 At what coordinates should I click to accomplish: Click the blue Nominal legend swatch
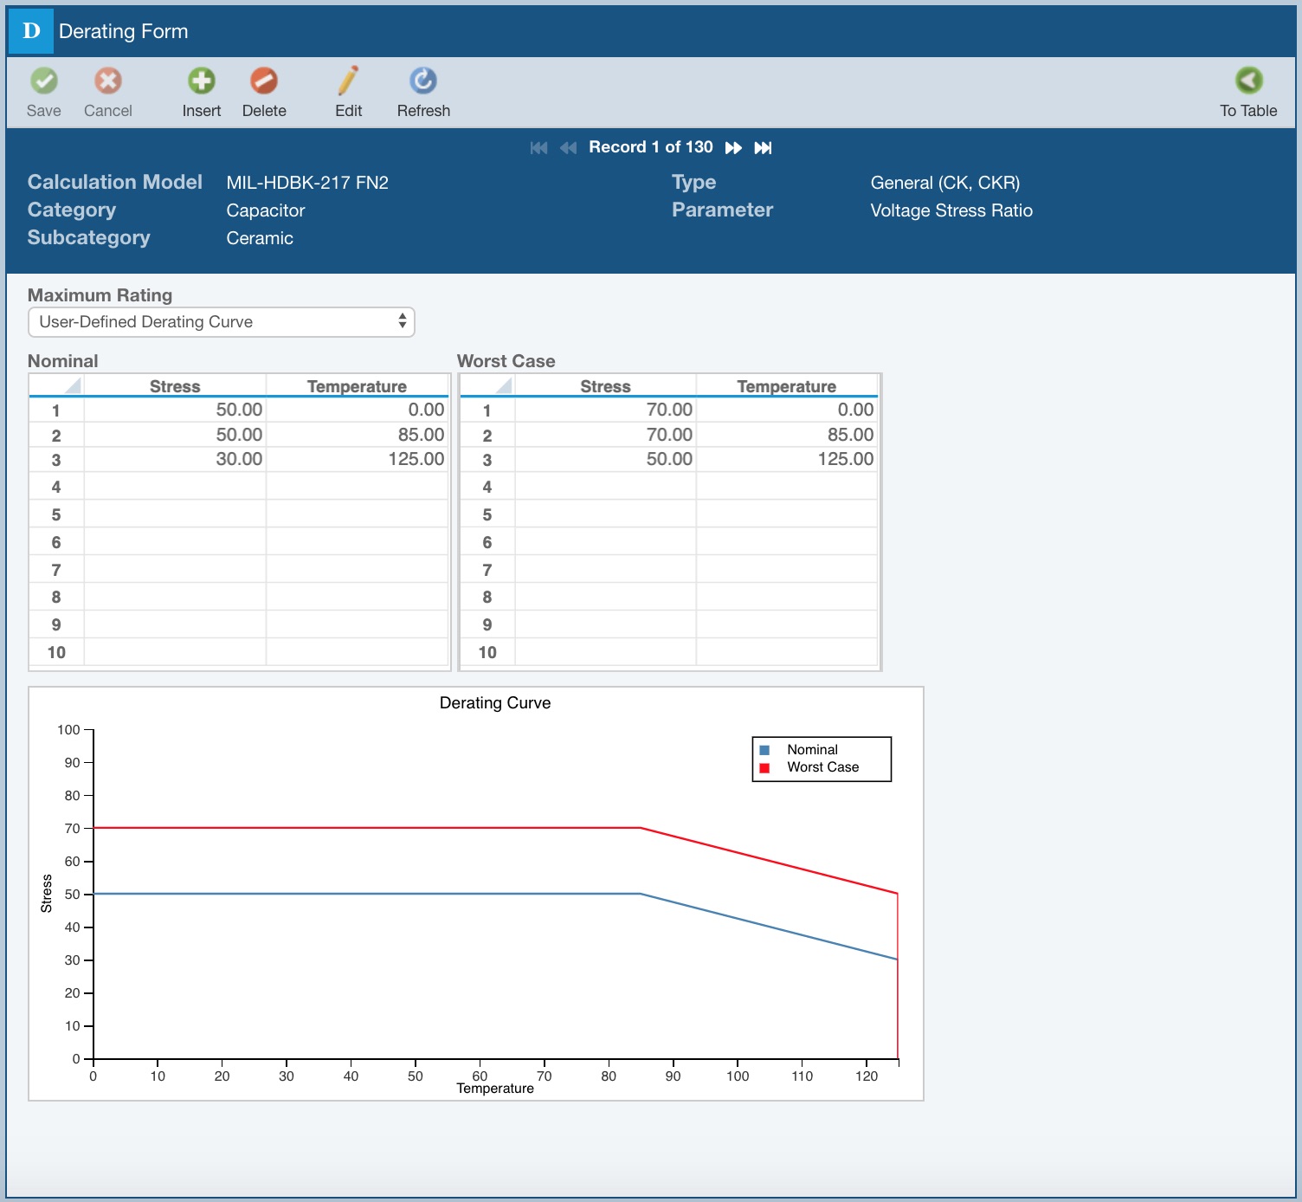click(x=764, y=750)
